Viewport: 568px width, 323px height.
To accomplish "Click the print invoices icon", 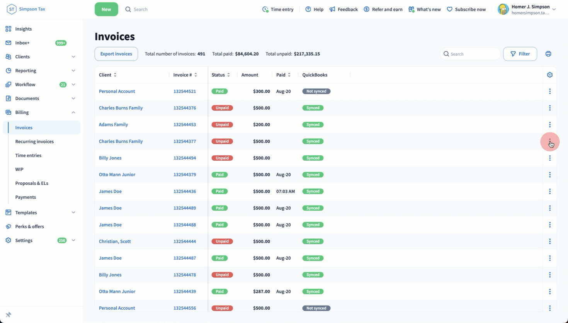I will pos(548,54).
